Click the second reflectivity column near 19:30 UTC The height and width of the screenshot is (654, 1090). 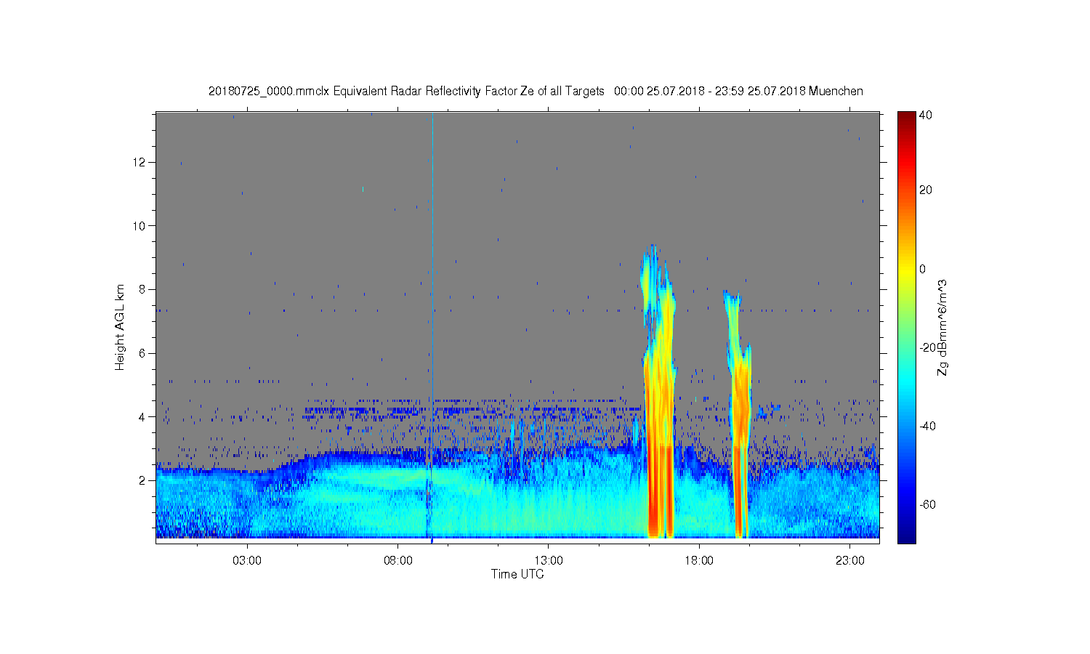[740, 414]
